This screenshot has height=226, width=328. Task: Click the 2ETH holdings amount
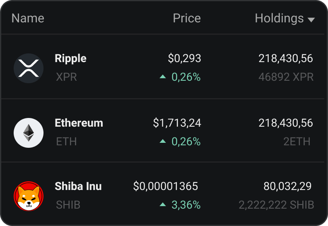pos(297,142)
